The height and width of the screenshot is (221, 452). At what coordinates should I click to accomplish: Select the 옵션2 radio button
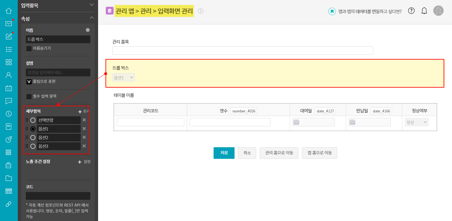(x=33, y=138)
